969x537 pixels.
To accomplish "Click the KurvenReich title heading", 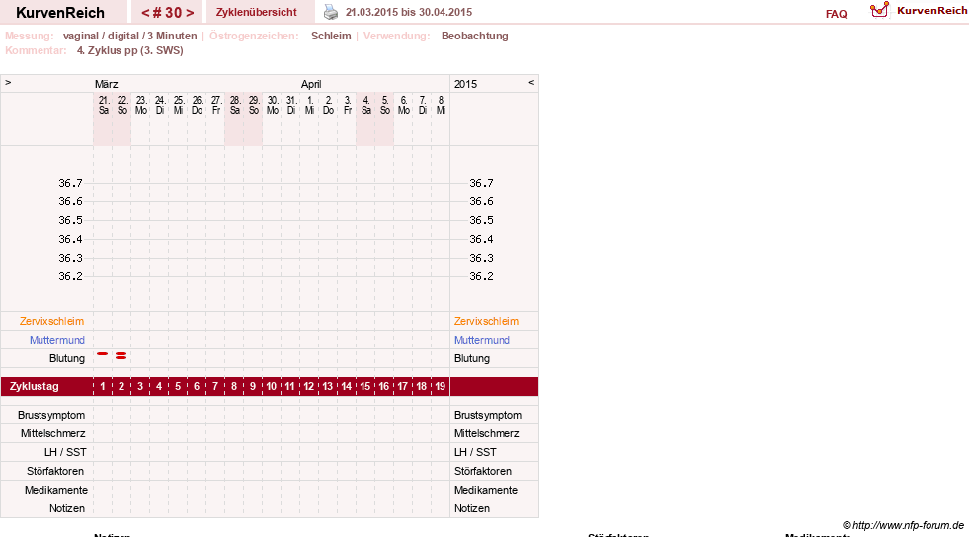I will (60, 13).
